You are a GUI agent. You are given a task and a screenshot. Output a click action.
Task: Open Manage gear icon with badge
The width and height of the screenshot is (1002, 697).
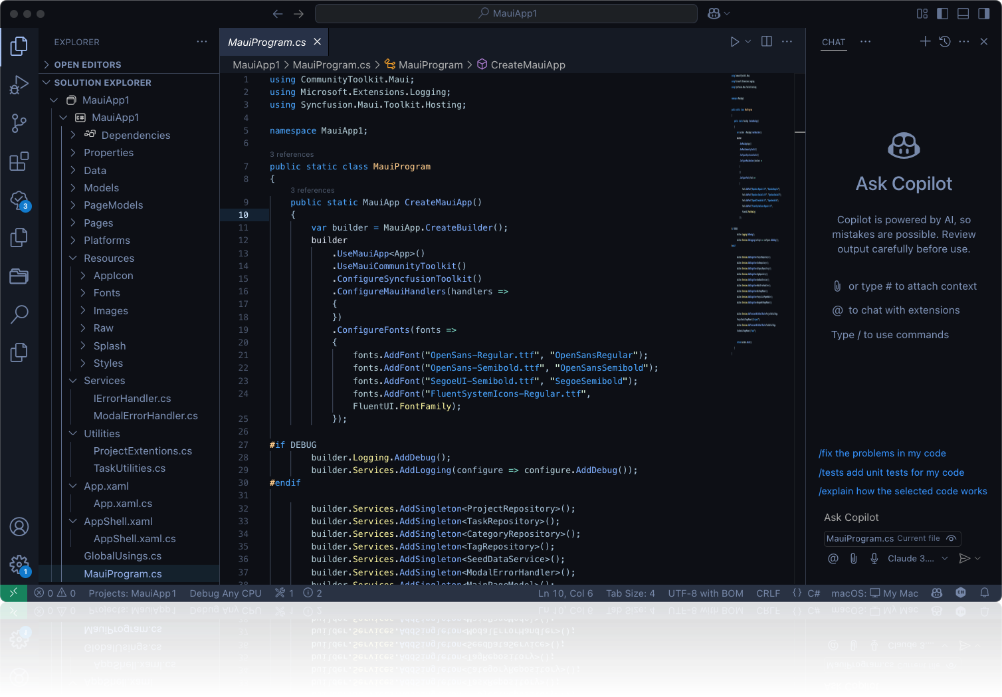19,565
